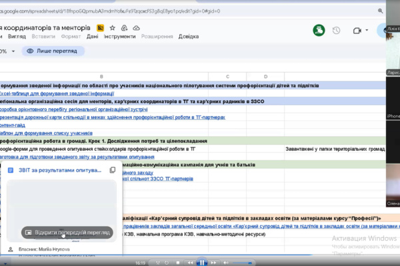
Task: Star the spreadsheet with the star icon
Action: (113, 28)
